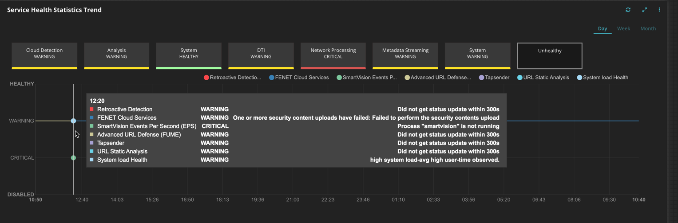Viewport: 678px width, 223px height.
Task: Select the System HEALTHY card
Action: pyautogui.click(x=189, y=56)
